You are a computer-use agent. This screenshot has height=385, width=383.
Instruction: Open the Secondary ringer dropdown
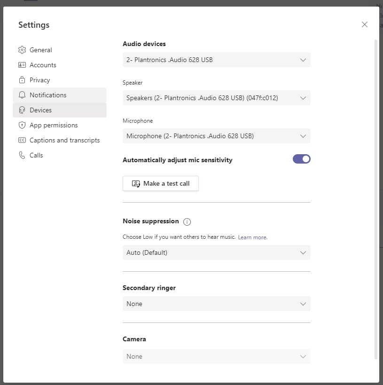click(x=216, y=304)
